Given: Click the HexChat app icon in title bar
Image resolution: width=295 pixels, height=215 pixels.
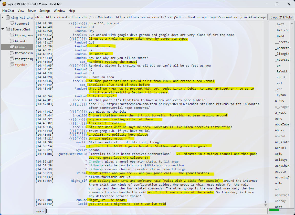Looking at the screenshot, I should coord(4,4).
